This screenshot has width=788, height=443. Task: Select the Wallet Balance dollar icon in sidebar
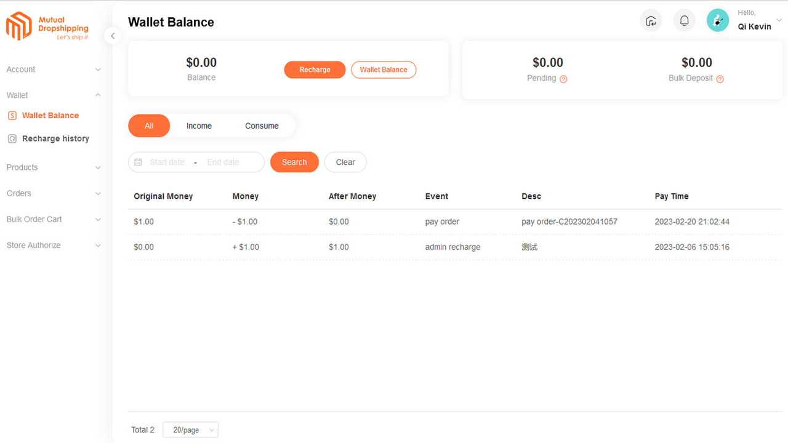point(12,115)
